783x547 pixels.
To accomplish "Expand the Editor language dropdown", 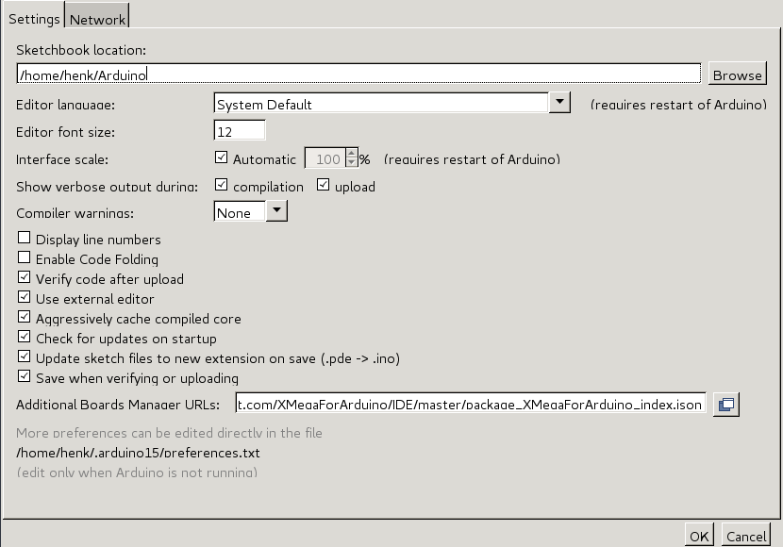I will (559, 102).
